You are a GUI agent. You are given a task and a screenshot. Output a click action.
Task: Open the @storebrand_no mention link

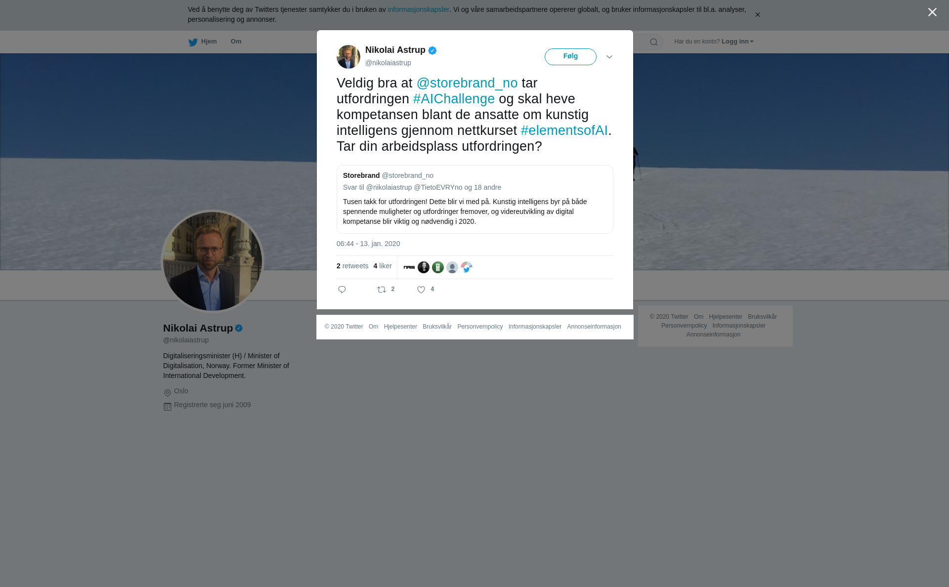(x=467, y=83)
